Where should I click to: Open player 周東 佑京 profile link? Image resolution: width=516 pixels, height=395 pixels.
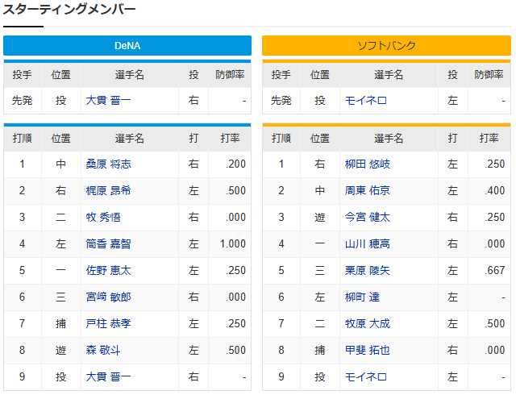point(368,190)
